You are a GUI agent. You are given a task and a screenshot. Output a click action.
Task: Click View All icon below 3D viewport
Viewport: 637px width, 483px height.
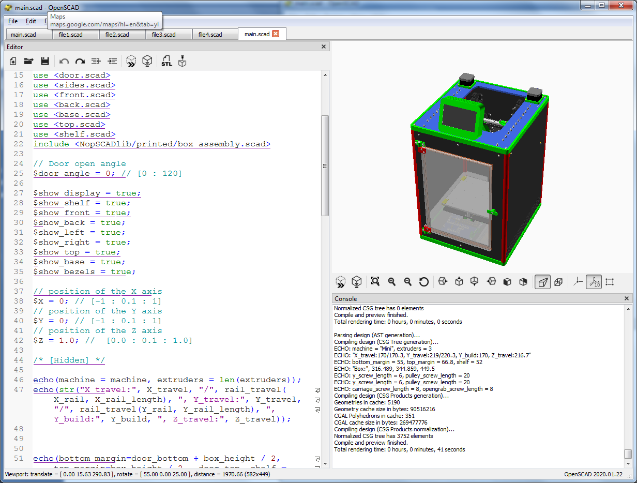[375, 282]
